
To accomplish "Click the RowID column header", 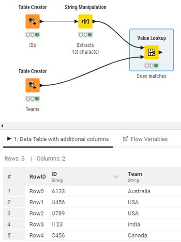I will click(x=38, y=177).
